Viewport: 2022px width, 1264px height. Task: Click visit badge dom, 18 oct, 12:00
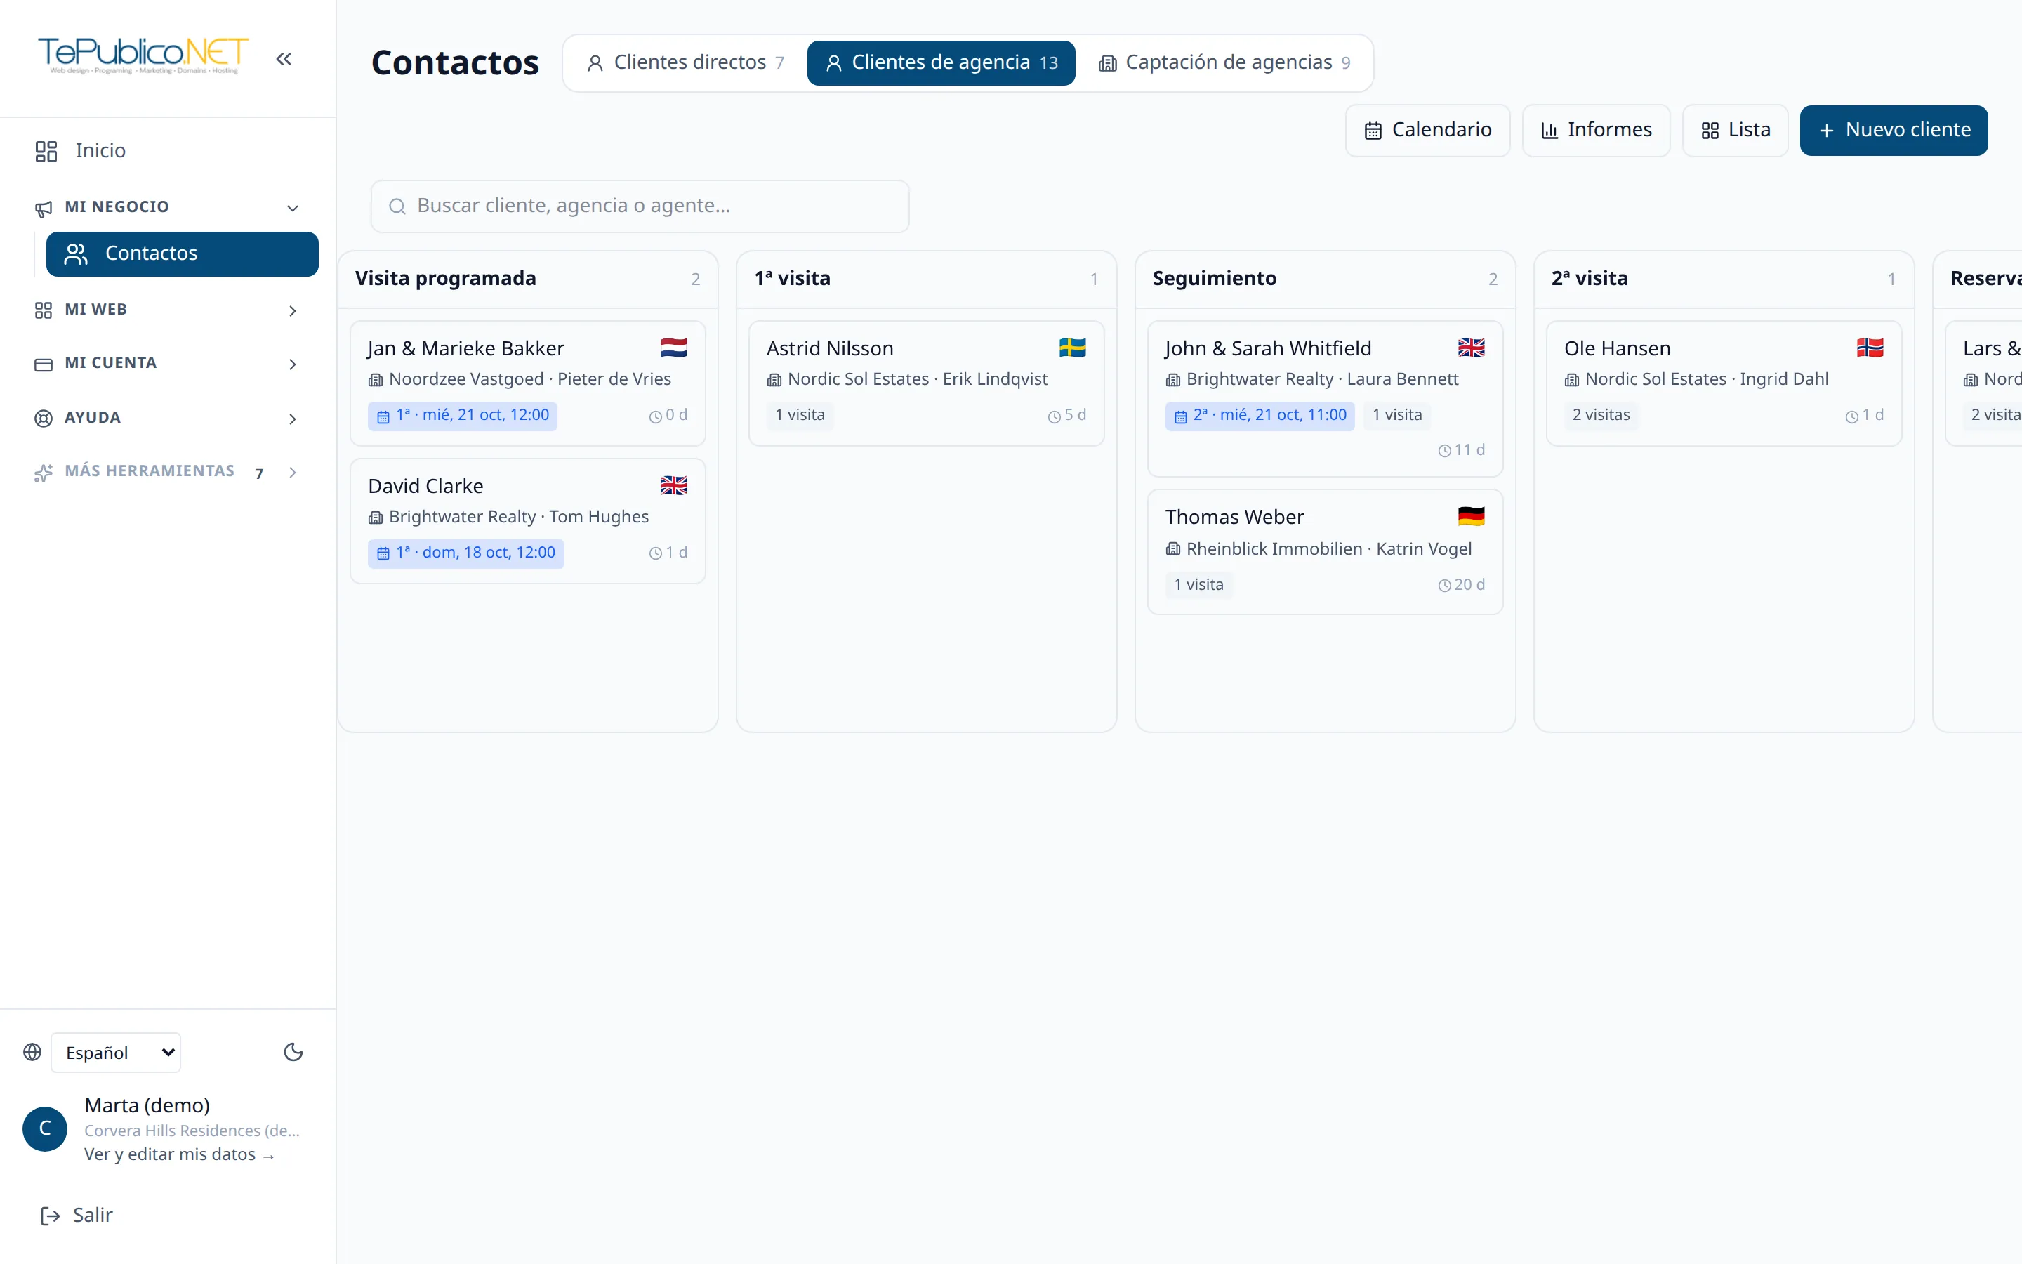465,553
